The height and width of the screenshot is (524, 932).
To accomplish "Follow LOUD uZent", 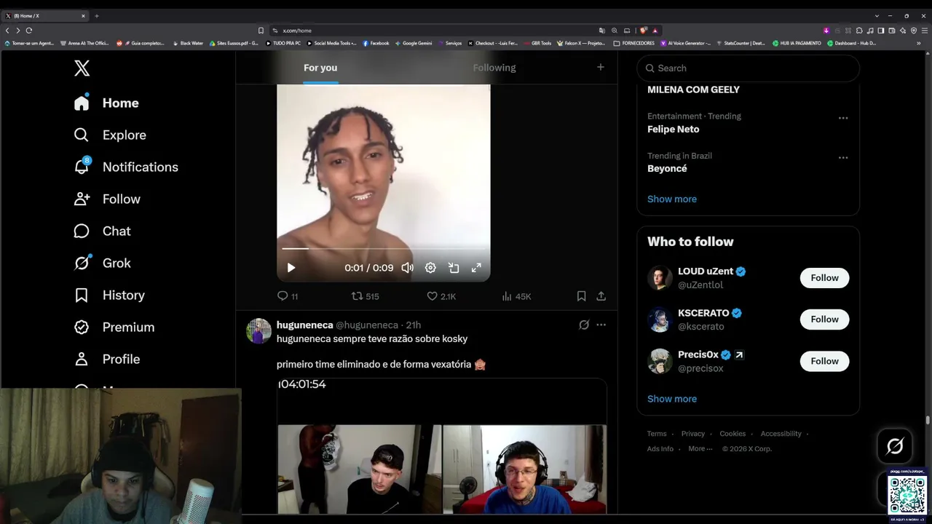I will coord(824,277).
